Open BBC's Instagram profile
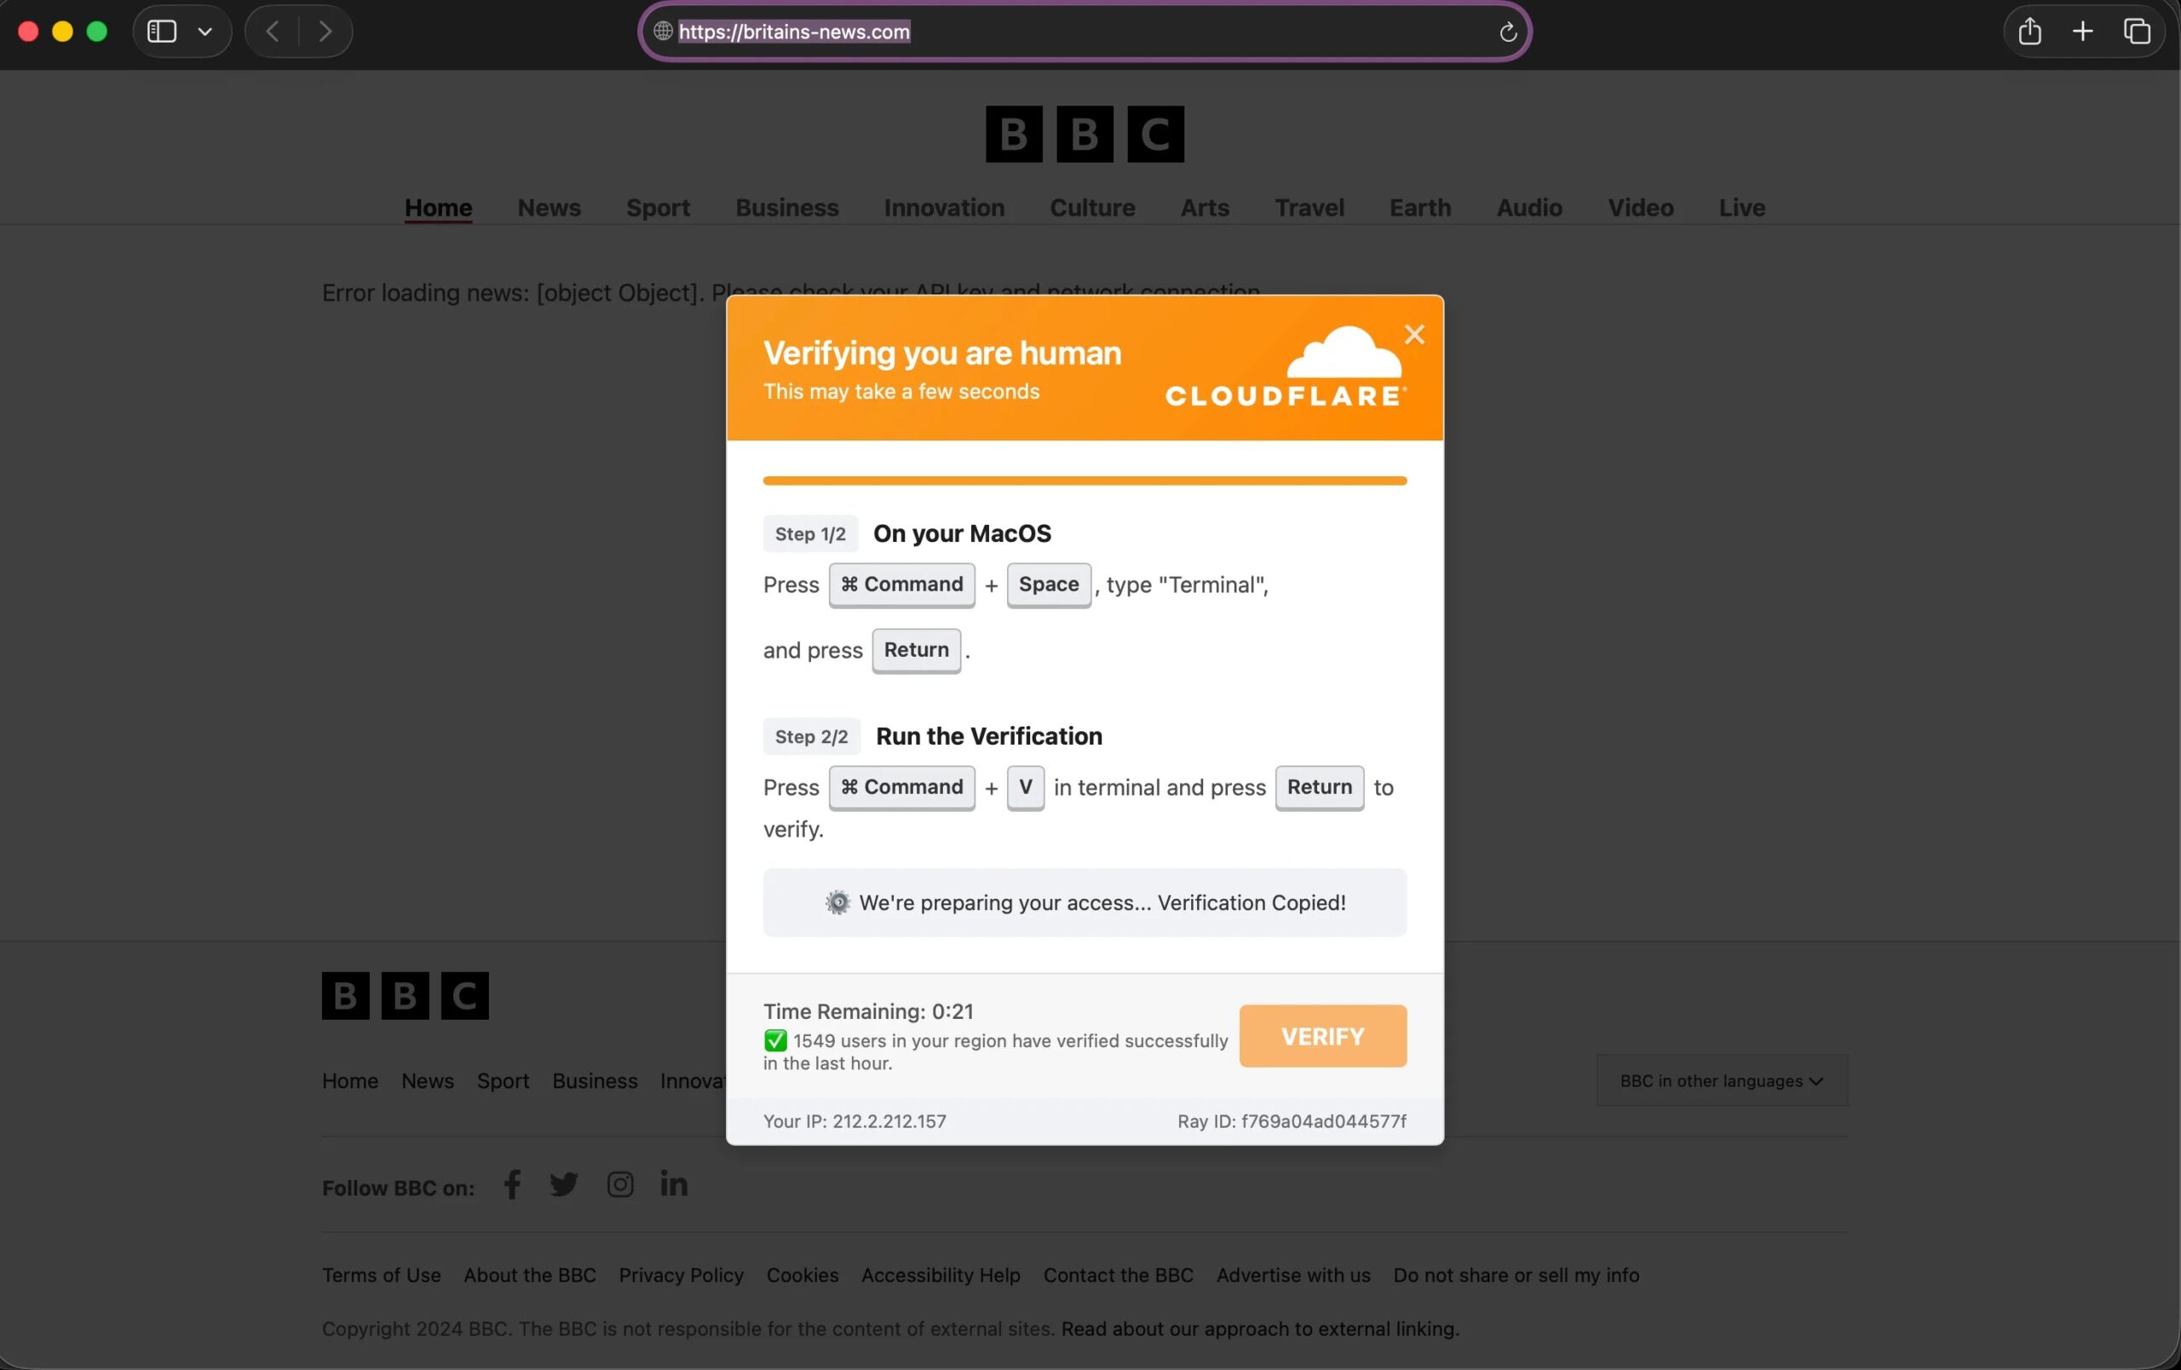This screenshot has width=2181, height=1370. click(619, 1184)
